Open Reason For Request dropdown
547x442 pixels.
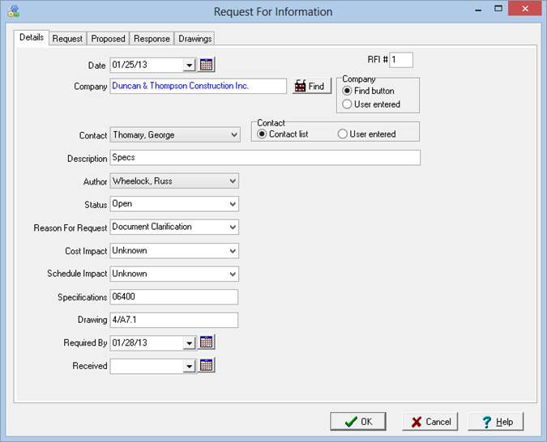click(233, 227)
